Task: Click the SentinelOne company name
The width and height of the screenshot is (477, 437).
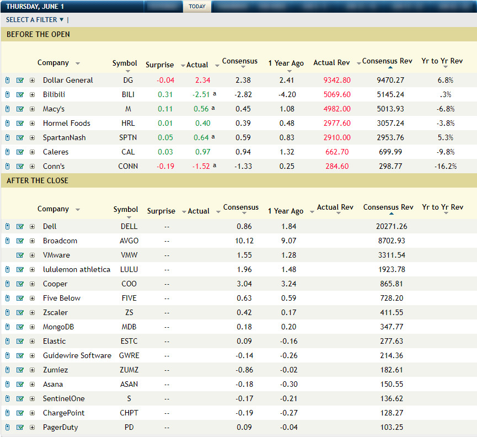Action: (63, 399)
